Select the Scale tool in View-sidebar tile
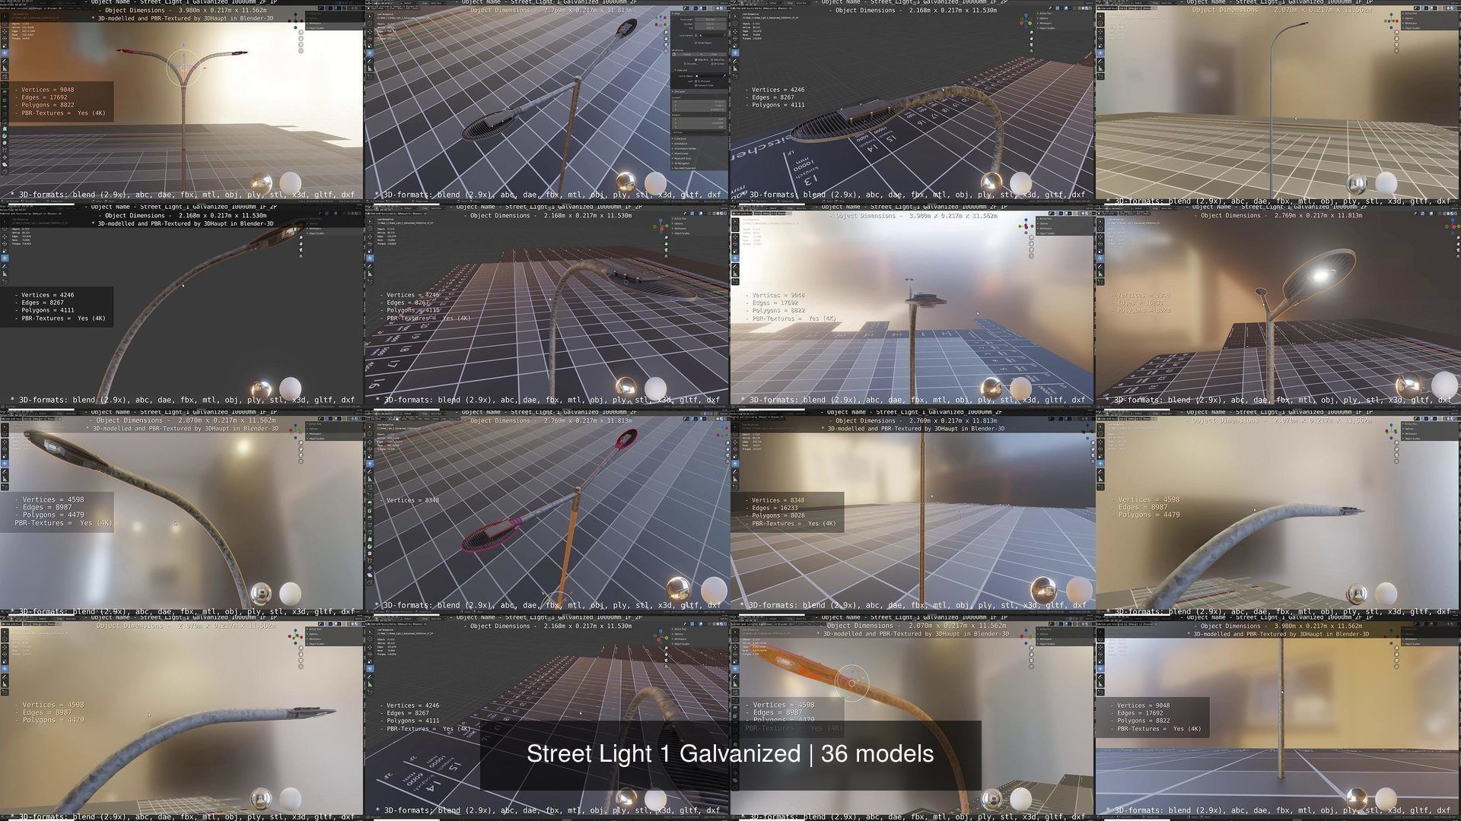 pyautogui.click(x=370, y=46)
